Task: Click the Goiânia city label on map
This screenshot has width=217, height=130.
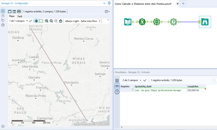Action: coord(18,38)
